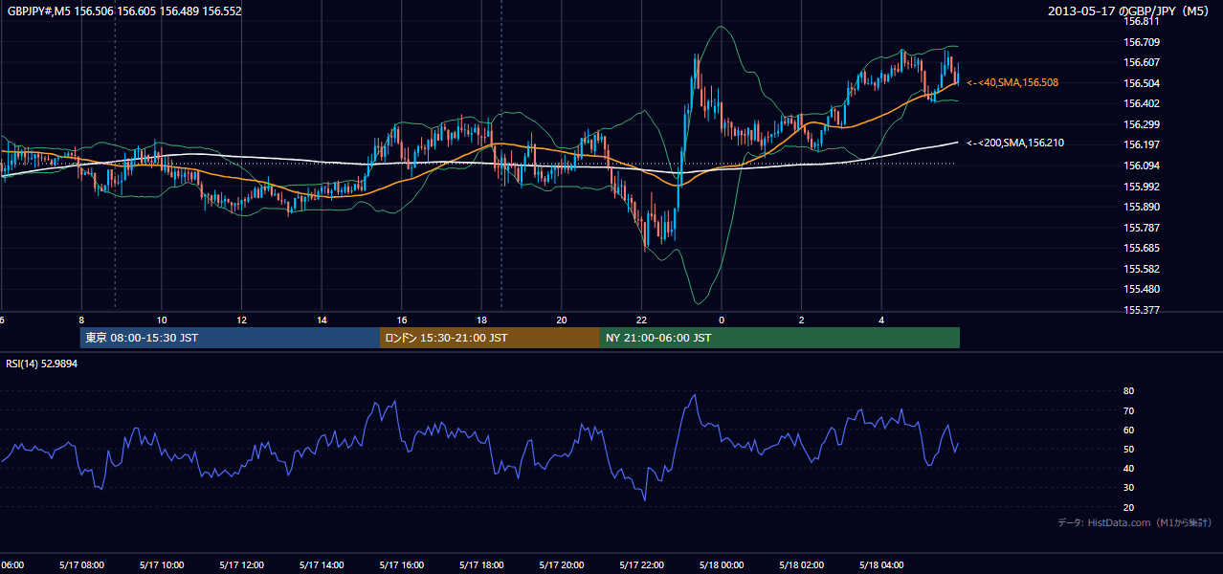Click RSI scale value 30
The image size is (1223, 574).
click(1128, 488)
